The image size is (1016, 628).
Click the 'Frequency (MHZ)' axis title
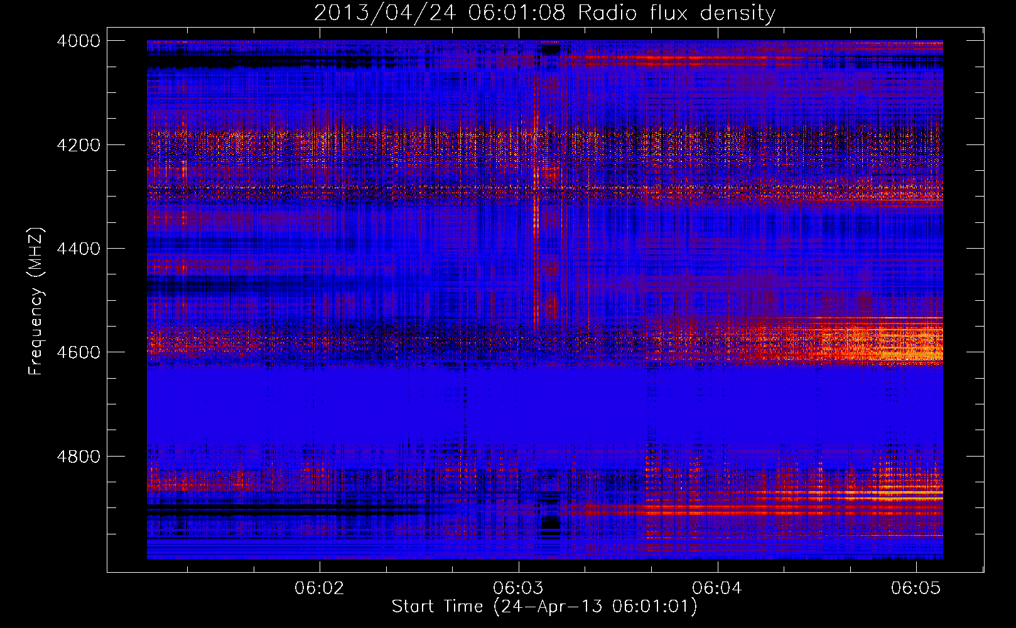(36, 301)
